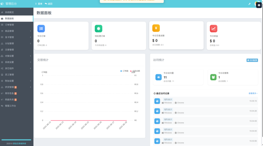Open 订单管理 in the sidebar
This screenshot has width=263, height=146.
(10, 25)
